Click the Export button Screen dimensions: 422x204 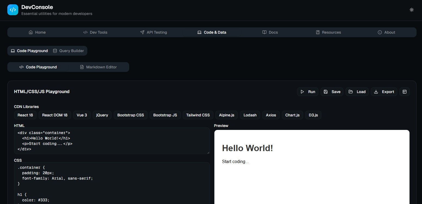click(x=384, y=92)
